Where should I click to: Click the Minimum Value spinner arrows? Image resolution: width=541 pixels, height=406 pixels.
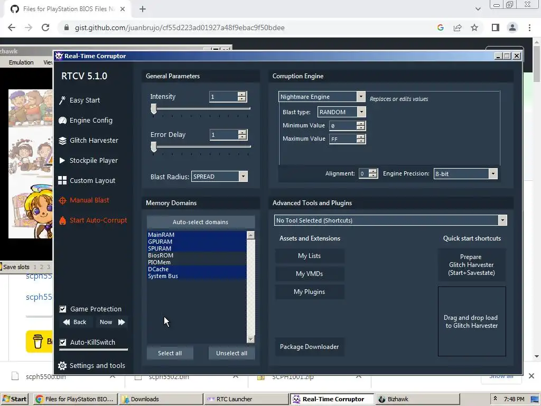pos(360,126)
